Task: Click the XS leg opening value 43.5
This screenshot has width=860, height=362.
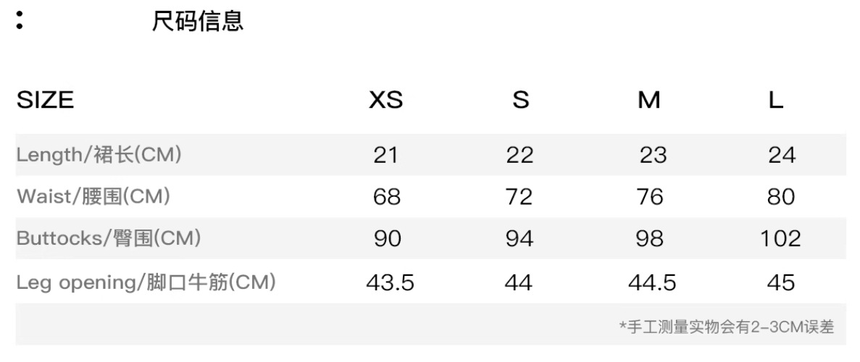Action: click(x=390, y=282)
